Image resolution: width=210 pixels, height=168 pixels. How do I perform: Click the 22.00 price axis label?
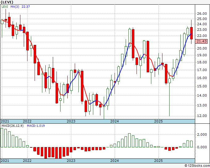[x=202, y=36]
